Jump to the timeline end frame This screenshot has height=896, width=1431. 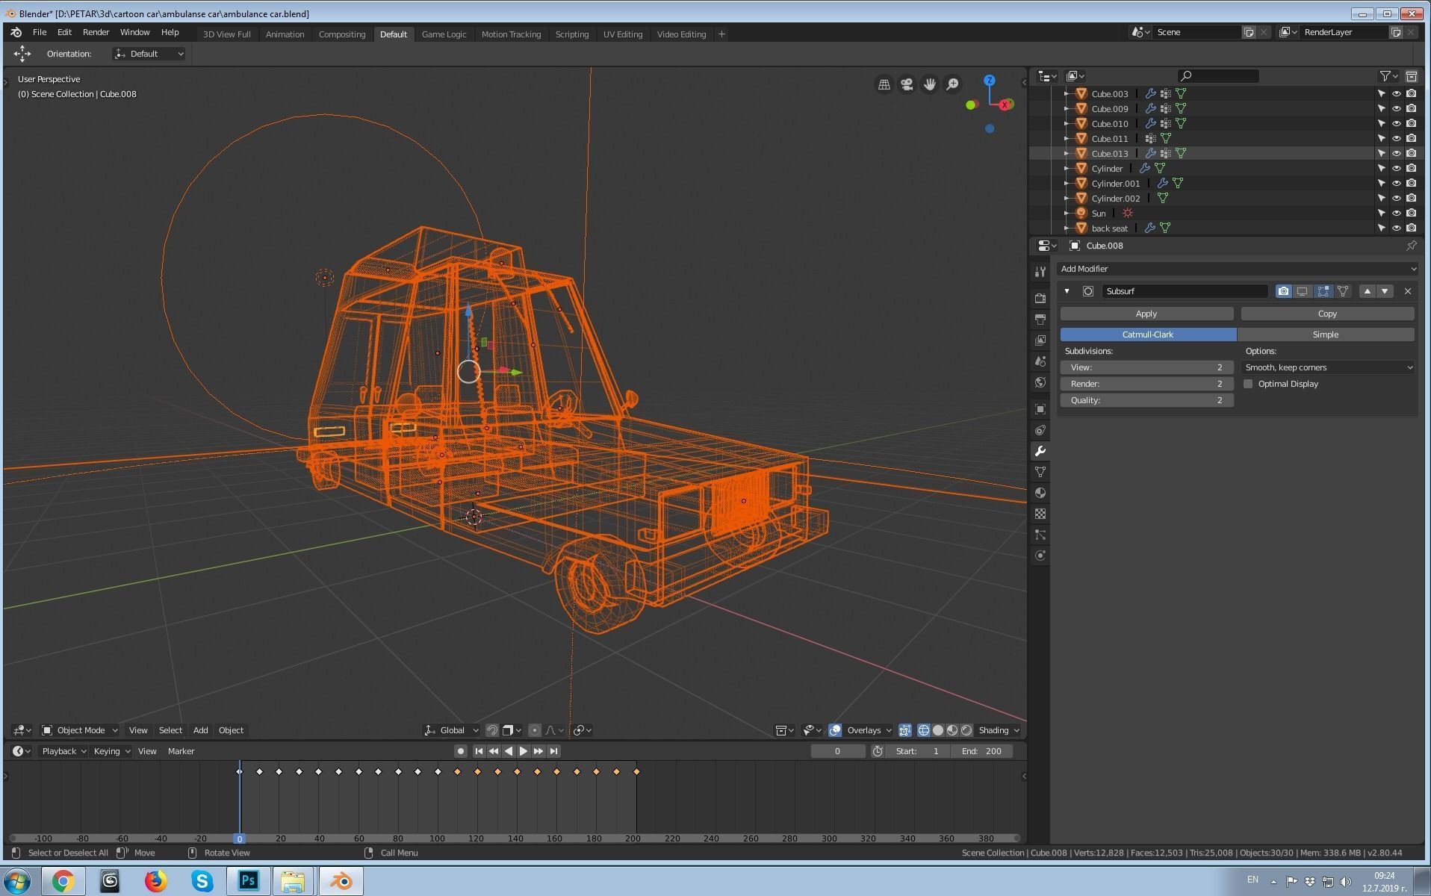553,751
